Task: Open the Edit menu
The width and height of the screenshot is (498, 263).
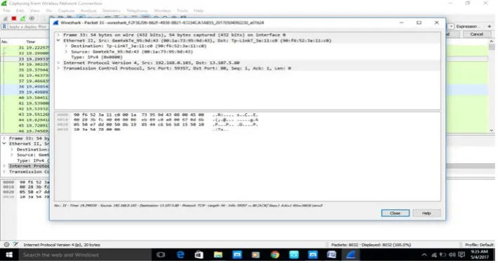Action: click(x=20, y=11)
